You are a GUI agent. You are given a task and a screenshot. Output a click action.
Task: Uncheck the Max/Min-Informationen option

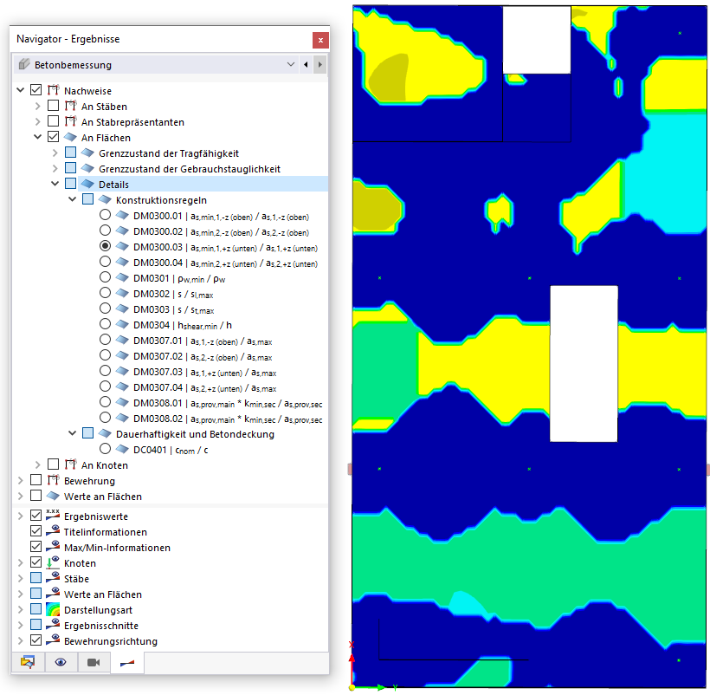36,546
